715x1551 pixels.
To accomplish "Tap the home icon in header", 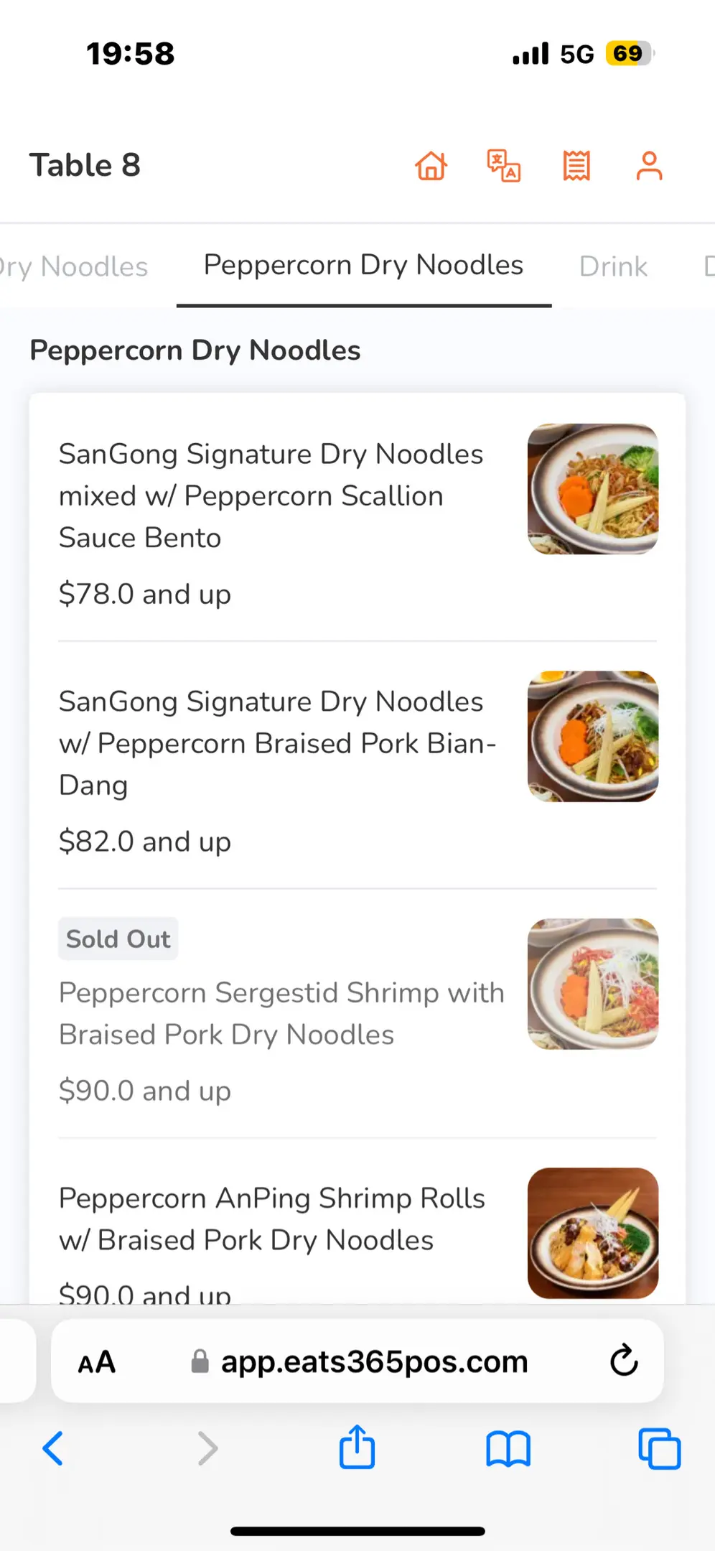I will coord(431,166).
